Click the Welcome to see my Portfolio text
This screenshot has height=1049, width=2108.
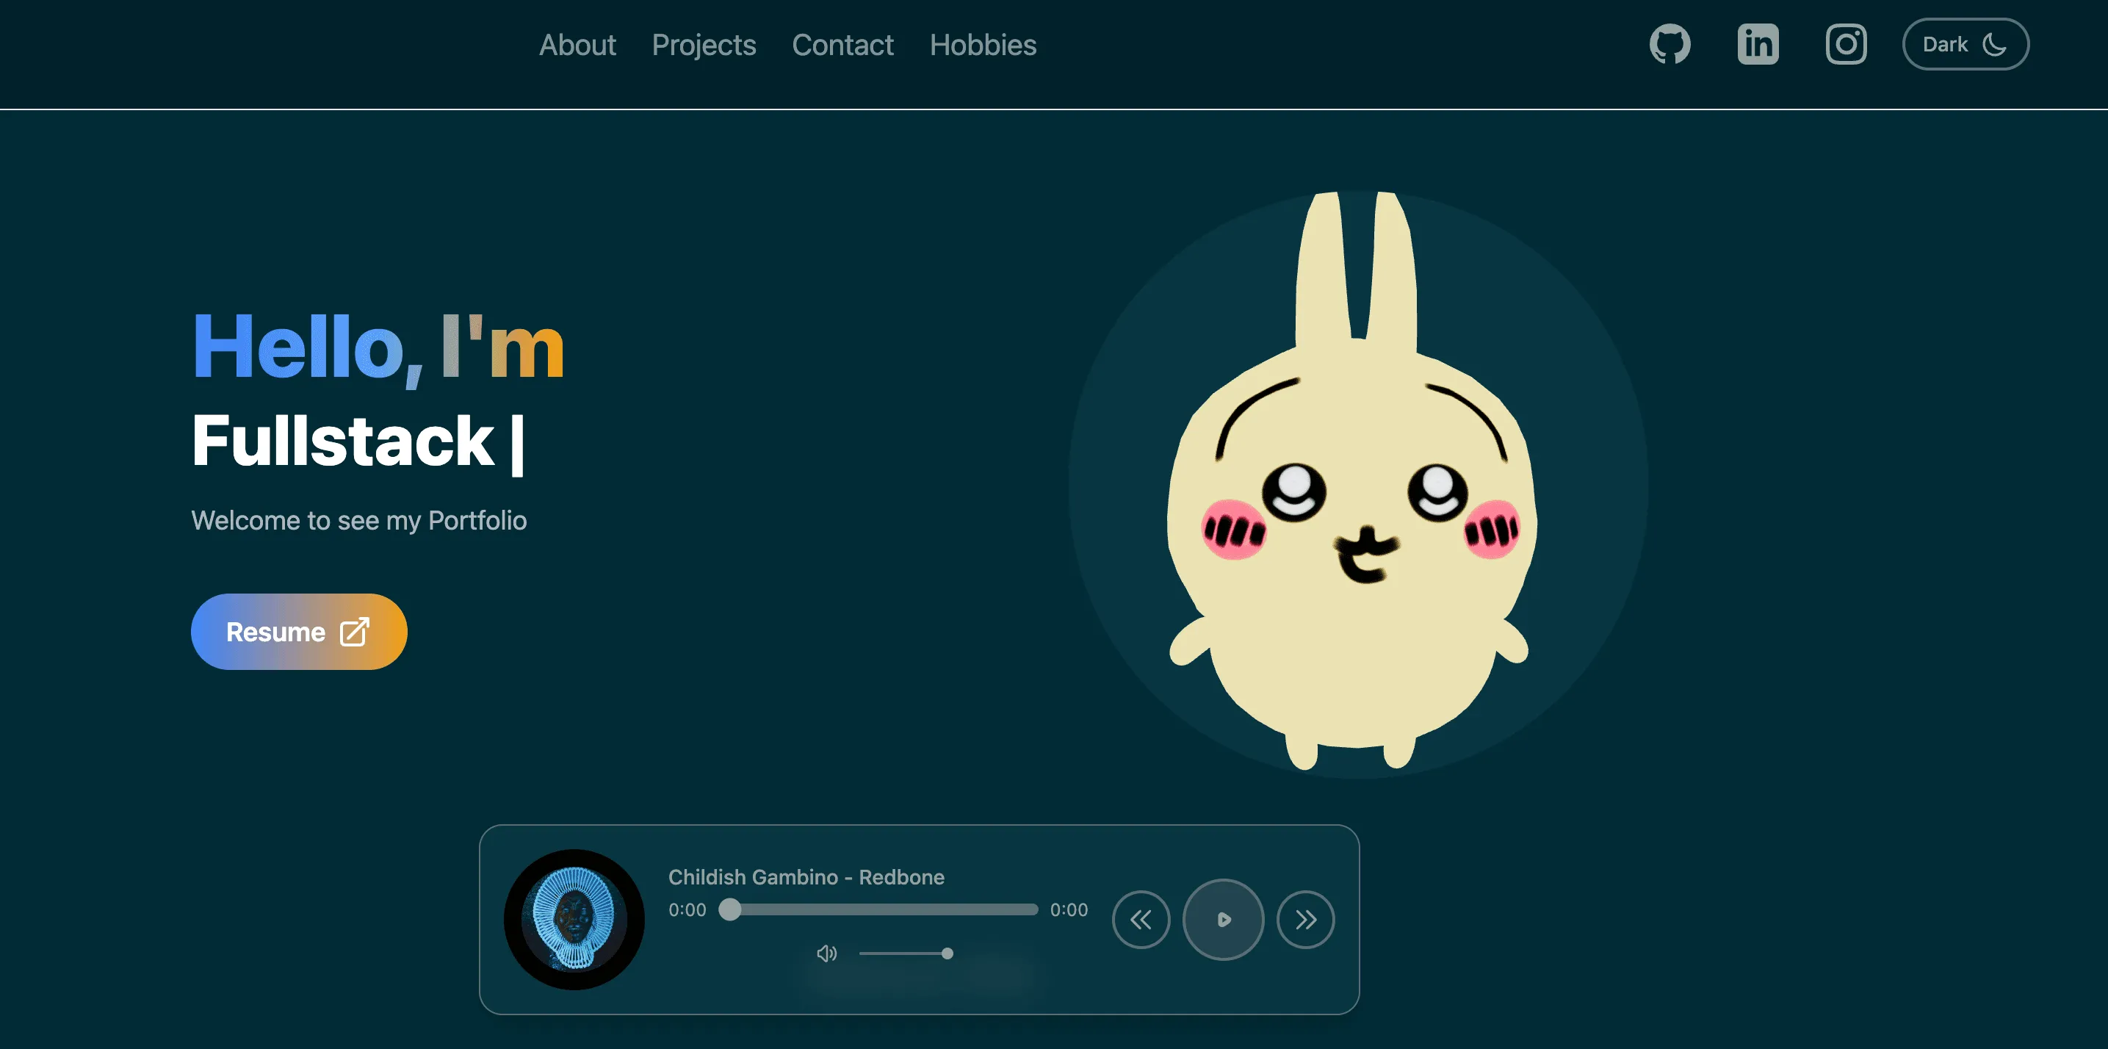pyautogui.click(x=358, y=519)
